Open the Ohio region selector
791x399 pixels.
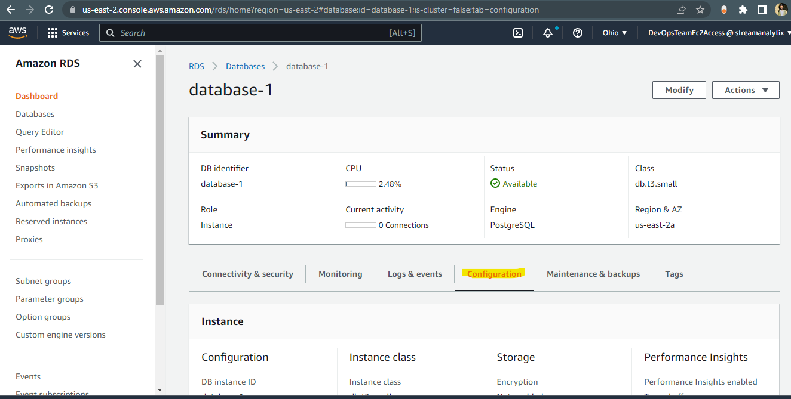pyautogui.click(x=614, y=33)
